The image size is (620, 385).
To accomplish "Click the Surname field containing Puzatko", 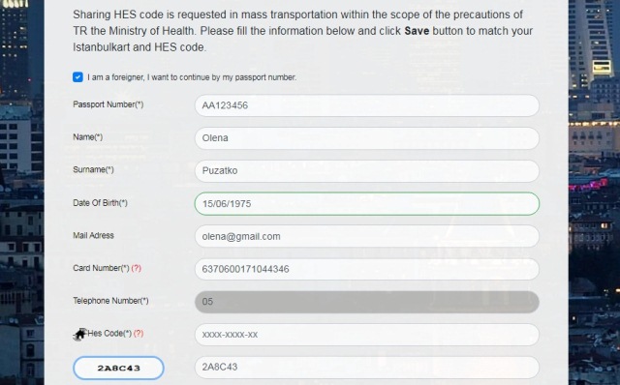I will tap(367, 171).
